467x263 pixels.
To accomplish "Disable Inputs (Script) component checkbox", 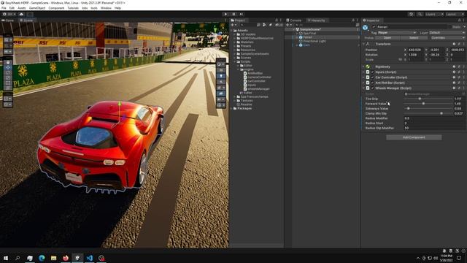I will pos(372,72).
